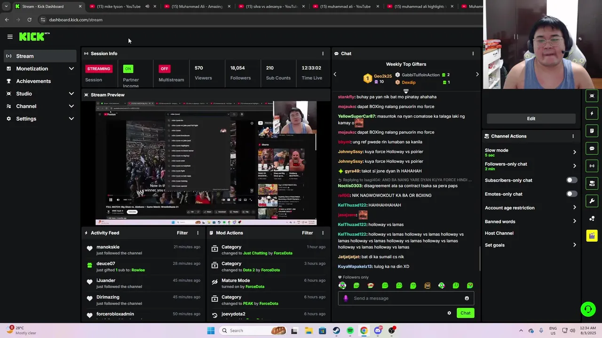Click the chat bubble shortcut icon

(592, 148)
